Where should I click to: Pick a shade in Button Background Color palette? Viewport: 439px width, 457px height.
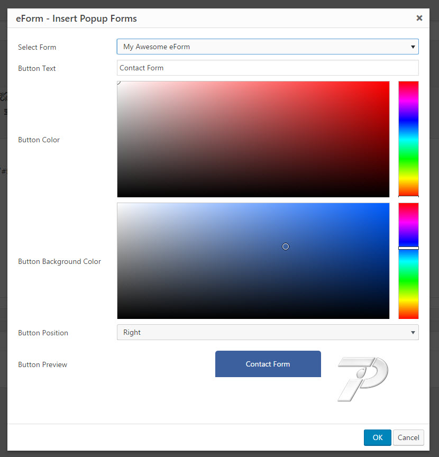point(253,261)
